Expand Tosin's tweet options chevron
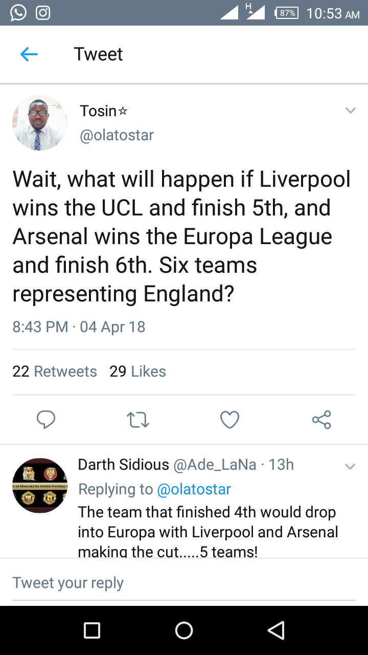This screenshot has height=655, width=368. (x=350, y=111)
